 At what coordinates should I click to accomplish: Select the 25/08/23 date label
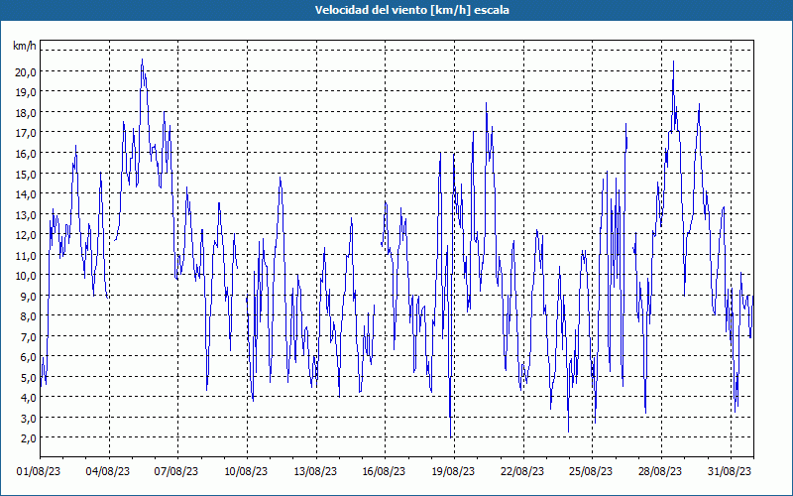591,471
